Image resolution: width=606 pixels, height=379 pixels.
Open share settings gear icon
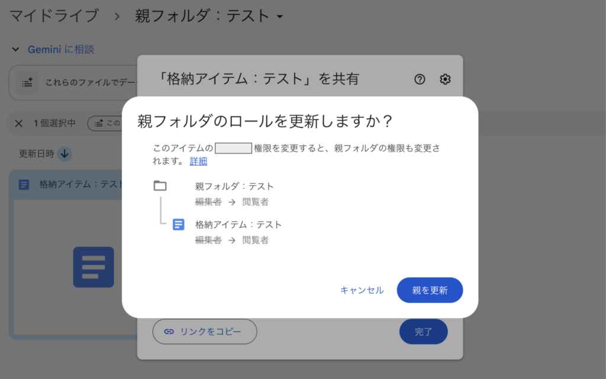coord(445,79)
